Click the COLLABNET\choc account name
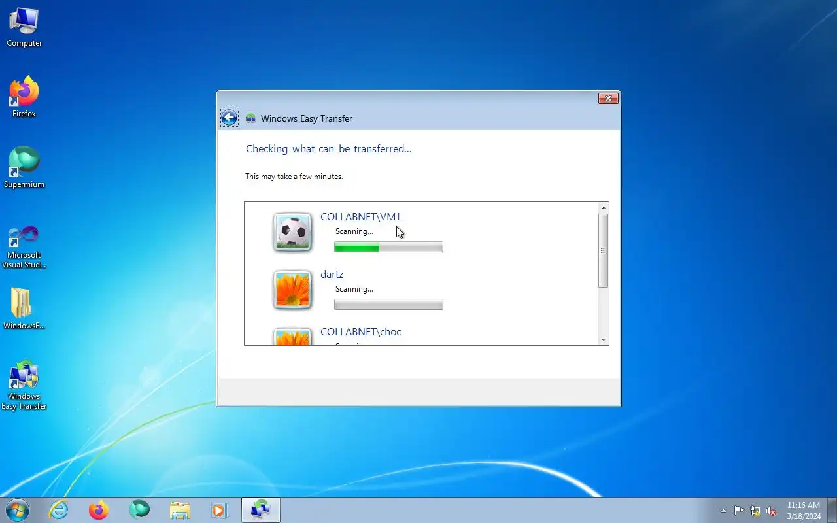The height and width of the screenshot is (523, 837). pyautogui.click(x=360, y=332)
